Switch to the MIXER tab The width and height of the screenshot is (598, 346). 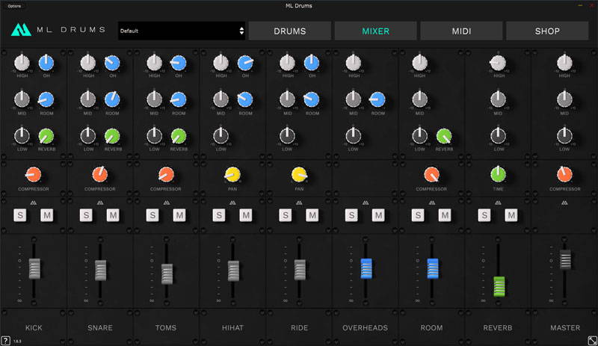pos(376,31)
